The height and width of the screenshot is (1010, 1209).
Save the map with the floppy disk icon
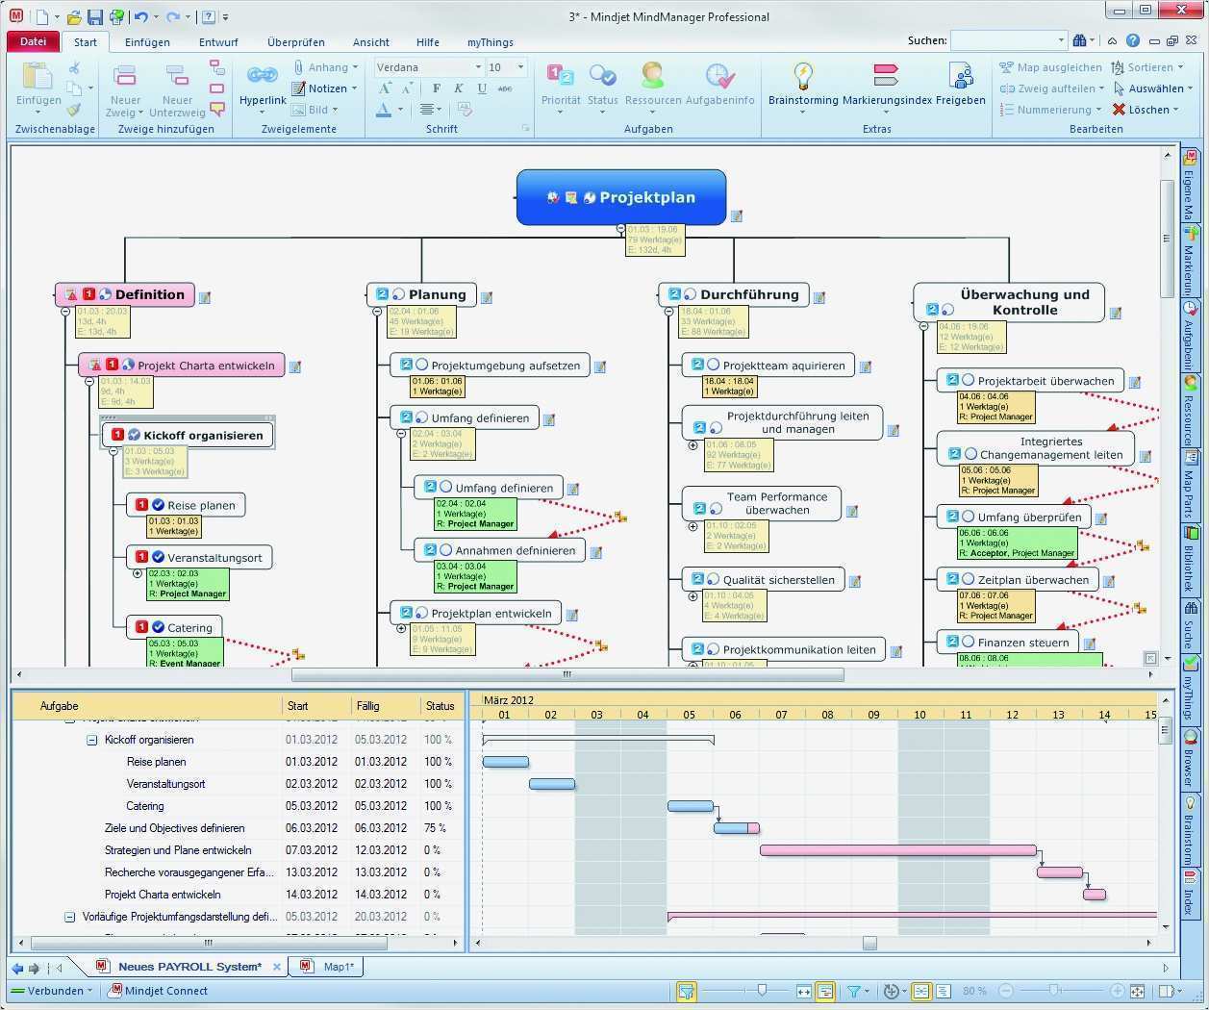95,17
